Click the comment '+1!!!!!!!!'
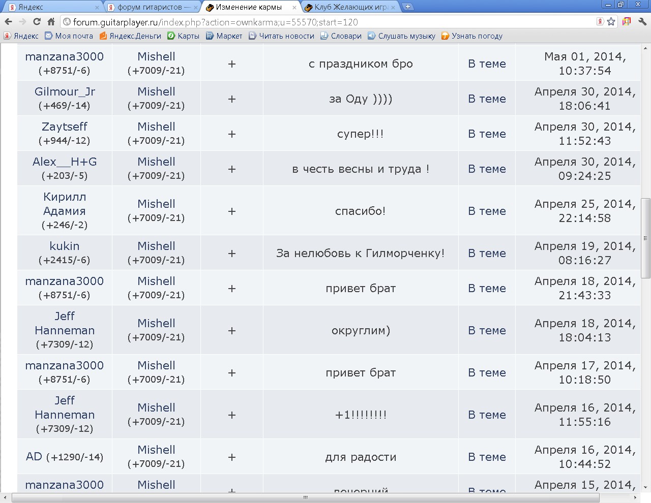 [x=361, y=415]
